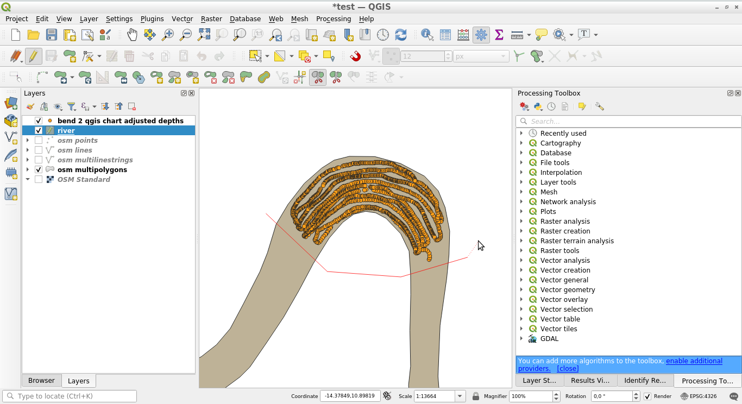Open the Vector menu
The image size is (742, 404).
pos(183,18)
